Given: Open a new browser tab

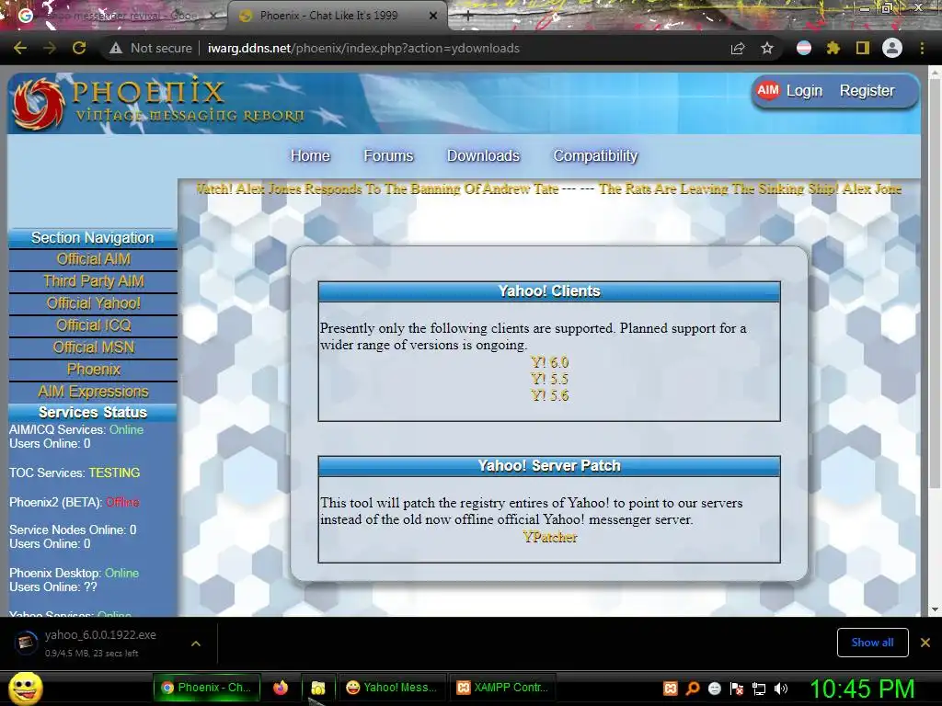Looking at the screenshot, I should coord(468,17).
